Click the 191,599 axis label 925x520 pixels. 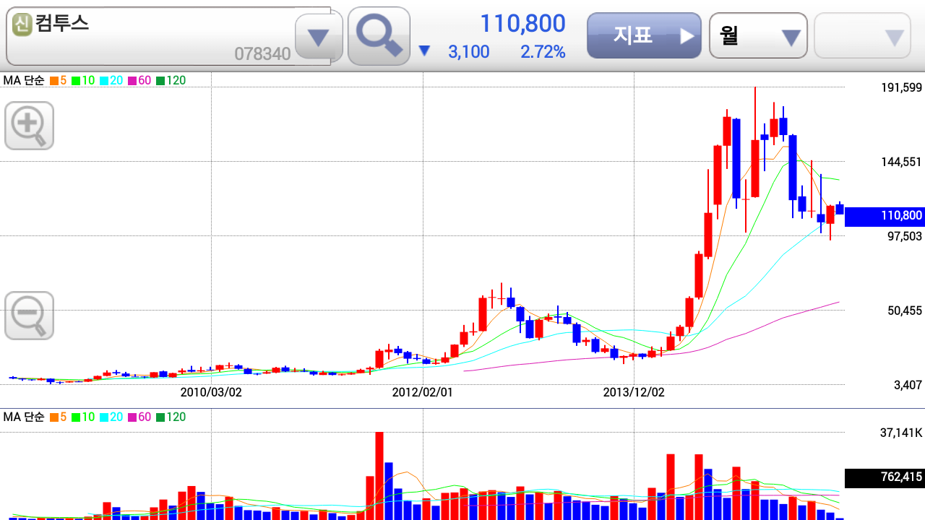coord(901,88)
